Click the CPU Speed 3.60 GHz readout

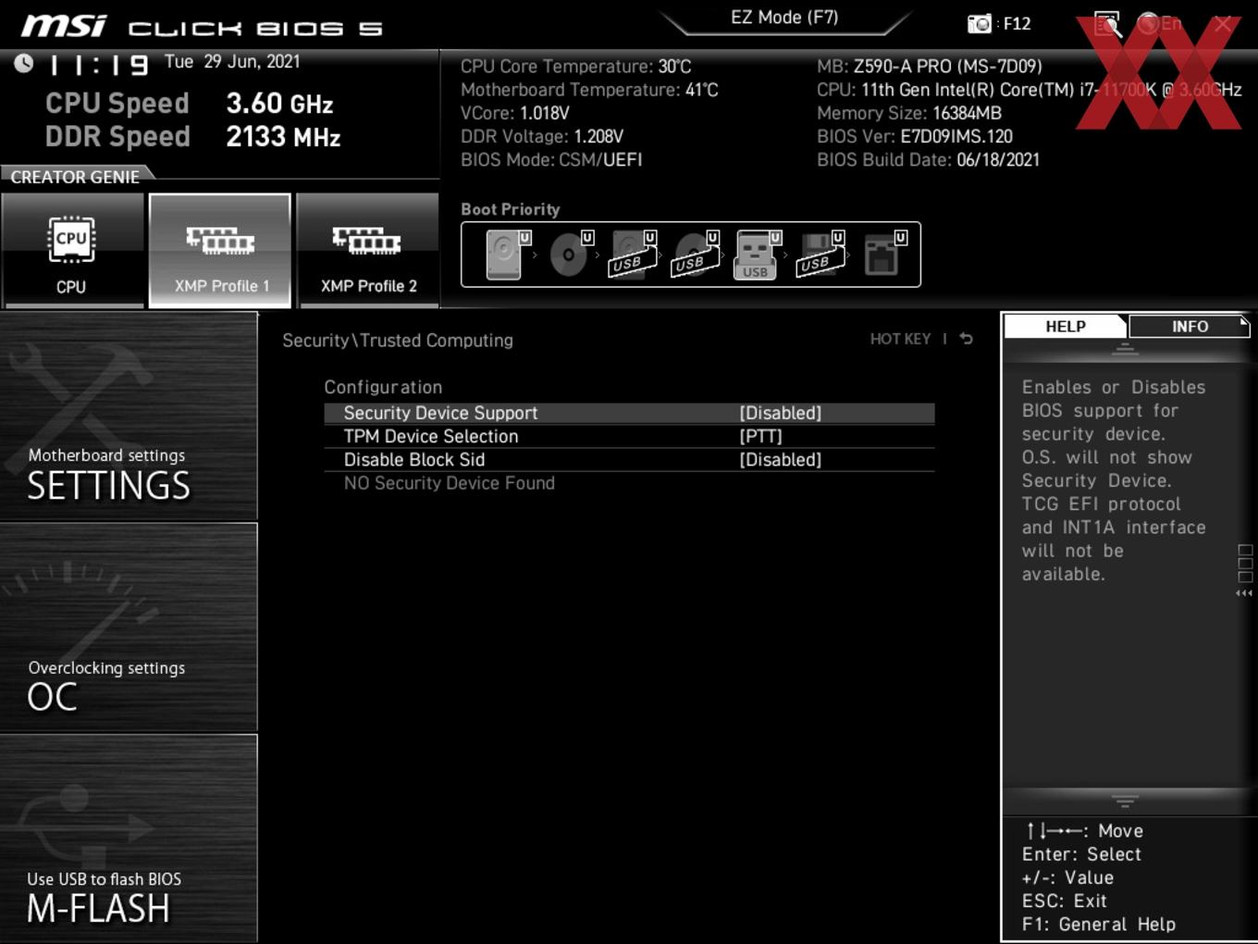(190, 103)
